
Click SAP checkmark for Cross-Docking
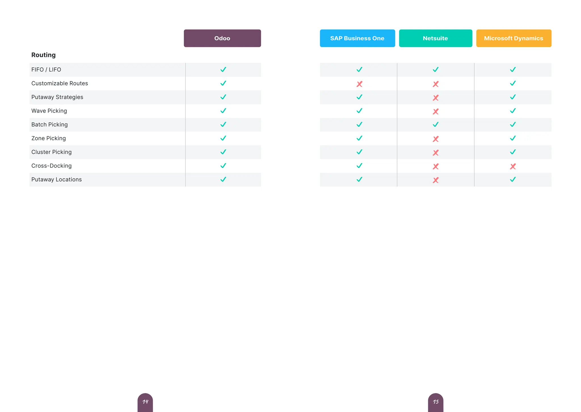click(359, 166)
